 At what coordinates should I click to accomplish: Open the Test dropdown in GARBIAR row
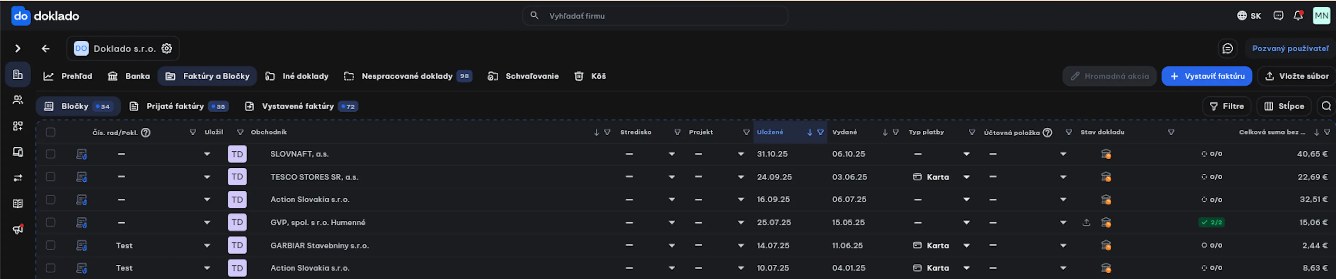[207, 245]
